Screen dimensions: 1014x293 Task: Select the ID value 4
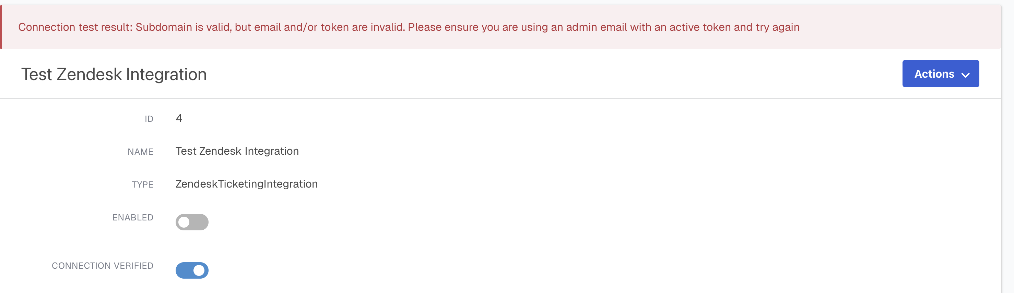(179, 118)
